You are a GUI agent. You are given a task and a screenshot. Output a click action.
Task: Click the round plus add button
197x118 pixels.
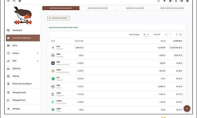187,108
